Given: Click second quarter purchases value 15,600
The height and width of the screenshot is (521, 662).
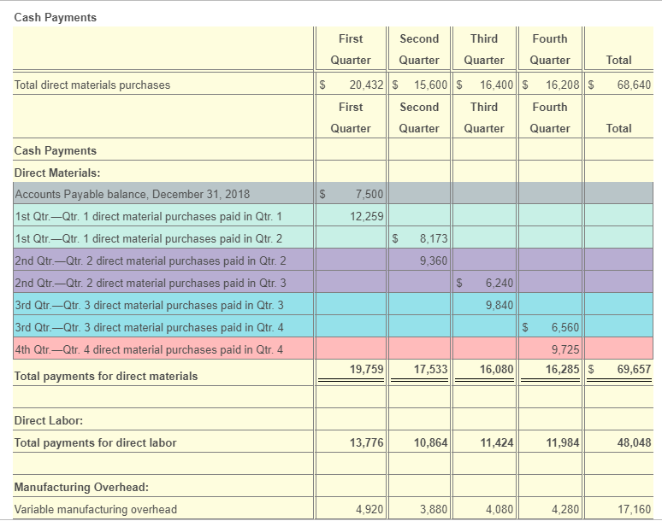Looking at the screenshot, I should point(430,85).
